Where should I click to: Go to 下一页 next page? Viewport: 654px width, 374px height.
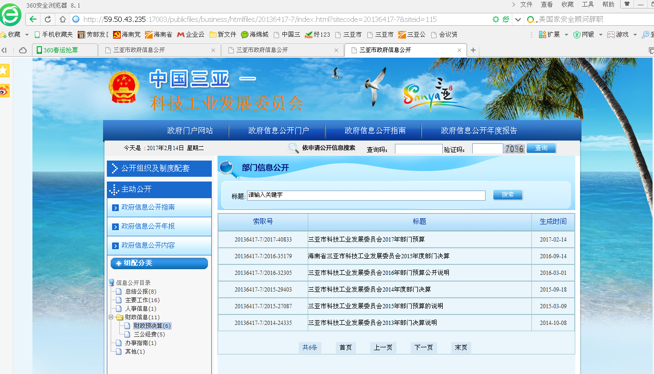point(424,348)
